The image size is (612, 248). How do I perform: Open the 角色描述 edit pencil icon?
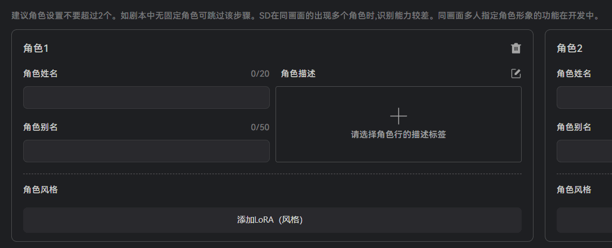[515, 73]
